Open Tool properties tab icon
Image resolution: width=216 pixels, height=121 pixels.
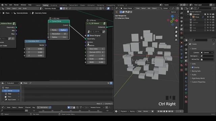[186, 45]
